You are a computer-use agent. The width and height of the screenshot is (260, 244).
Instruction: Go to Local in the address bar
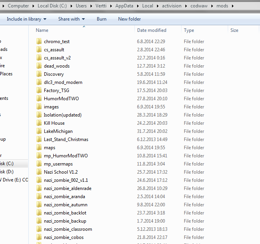tap(148, 6)
